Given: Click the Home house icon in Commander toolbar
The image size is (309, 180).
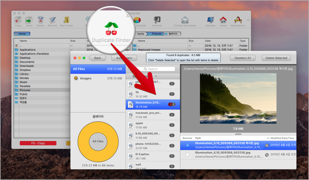Looking at the screenshot, I should click(x=223, y=20).
